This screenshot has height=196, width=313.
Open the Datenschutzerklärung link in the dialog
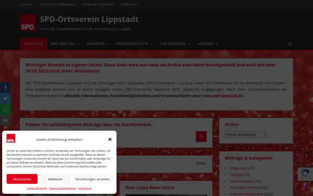point(63,188)
